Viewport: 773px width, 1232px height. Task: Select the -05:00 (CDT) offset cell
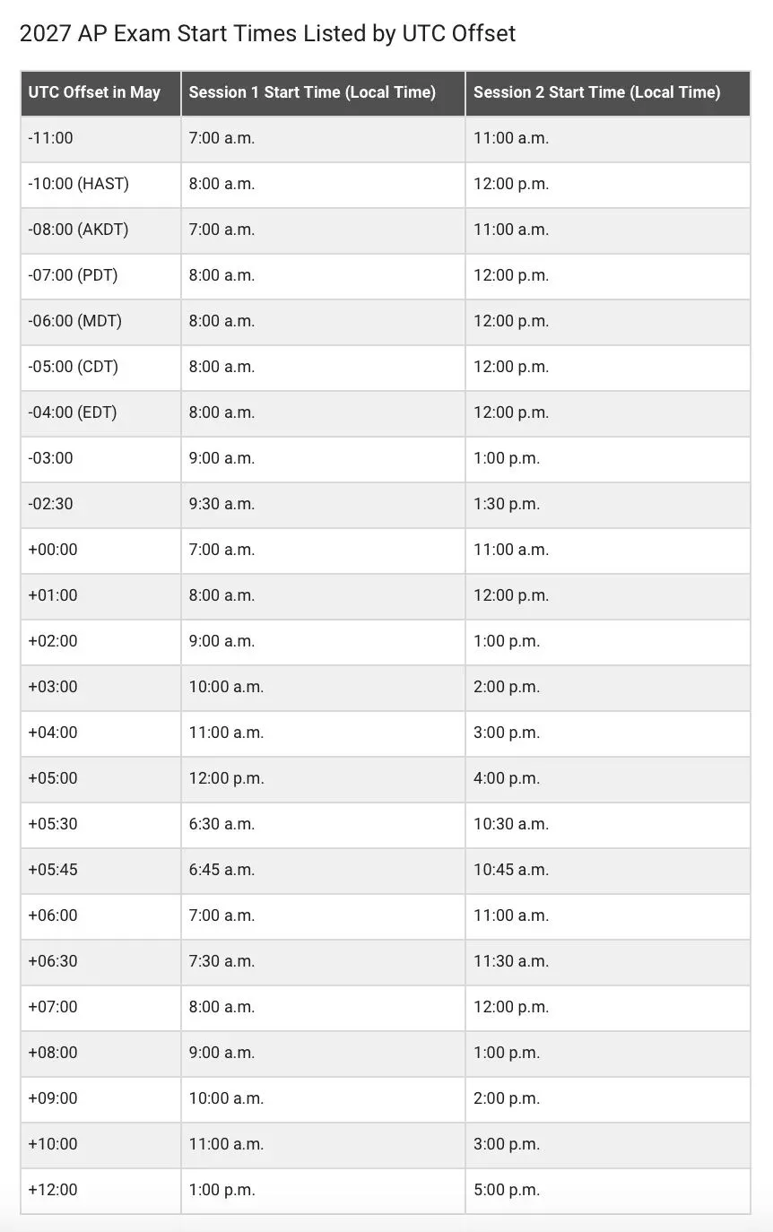(x=100, y=368)
